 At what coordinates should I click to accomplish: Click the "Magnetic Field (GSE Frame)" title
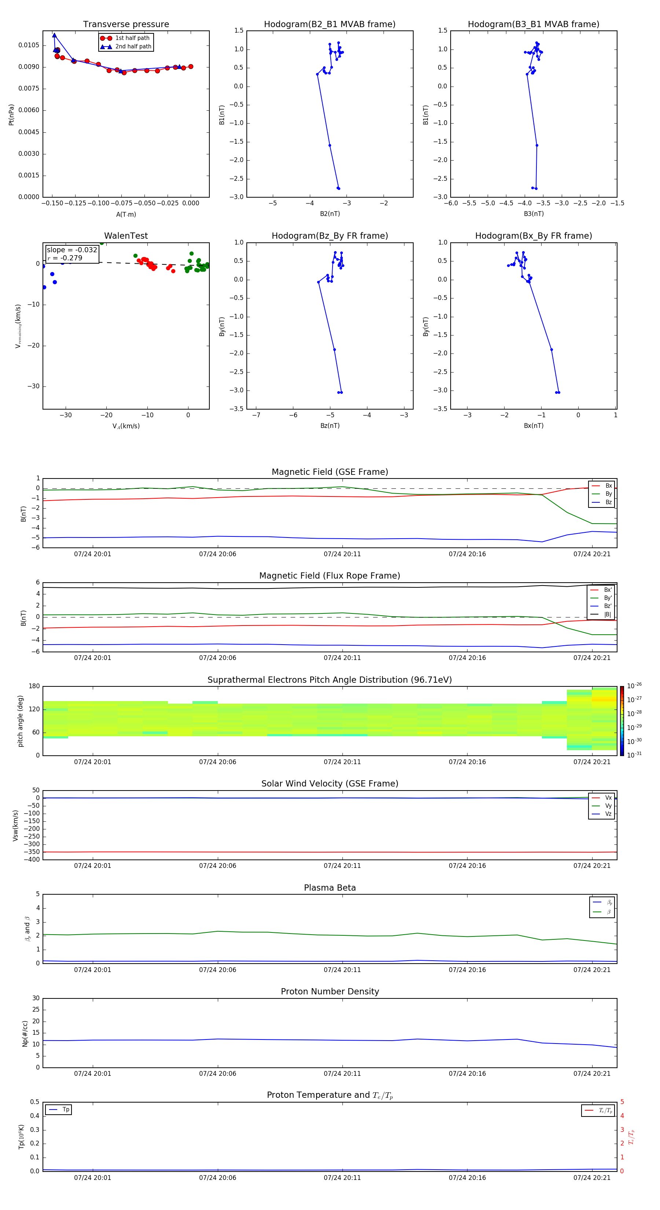(330, 472)
